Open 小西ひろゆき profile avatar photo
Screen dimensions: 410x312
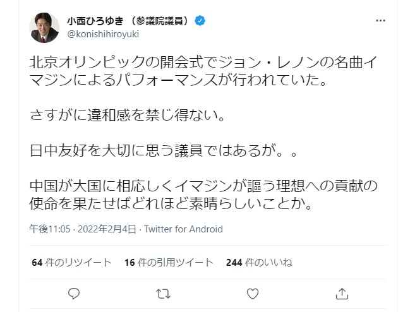(x=45, y=27)
